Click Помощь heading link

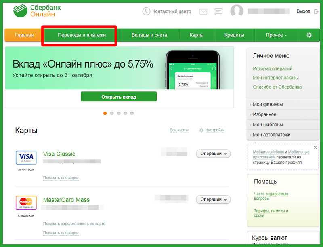click(265, 182)
